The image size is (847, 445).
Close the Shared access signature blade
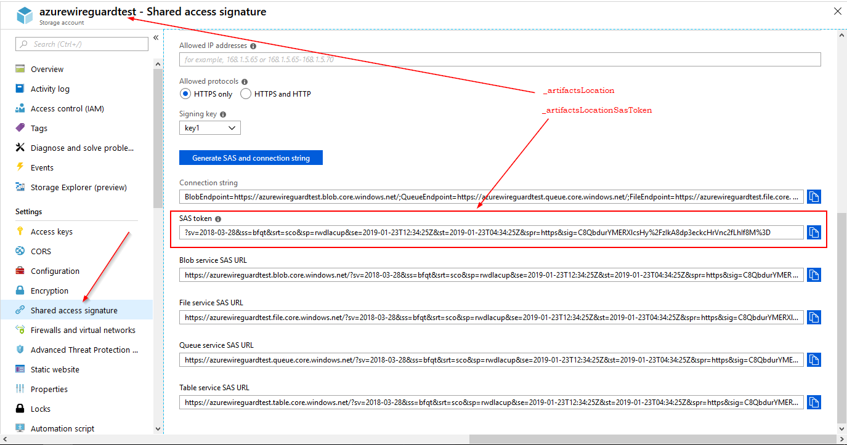pos(837,11)
